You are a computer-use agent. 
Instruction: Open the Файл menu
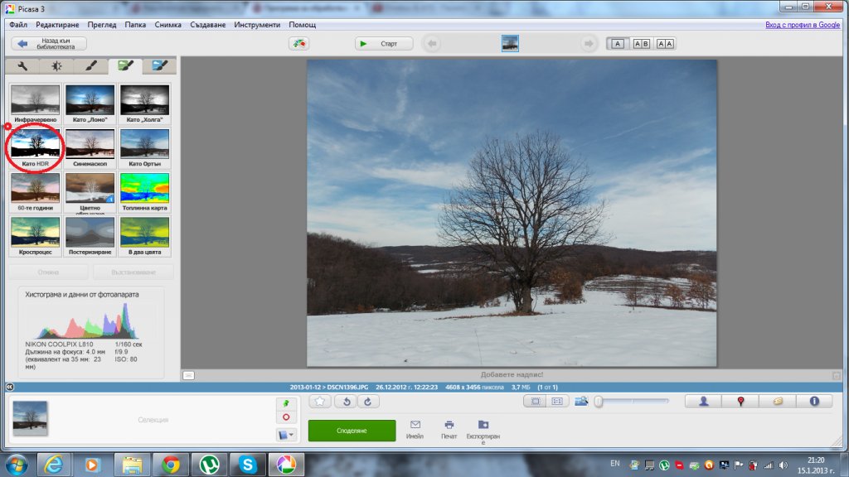pos(18,25)
